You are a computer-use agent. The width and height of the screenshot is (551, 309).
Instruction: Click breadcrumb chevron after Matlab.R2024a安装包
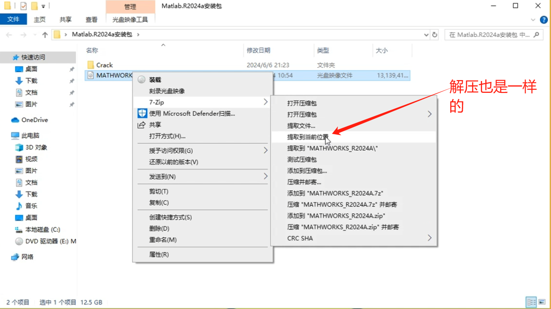138,34
